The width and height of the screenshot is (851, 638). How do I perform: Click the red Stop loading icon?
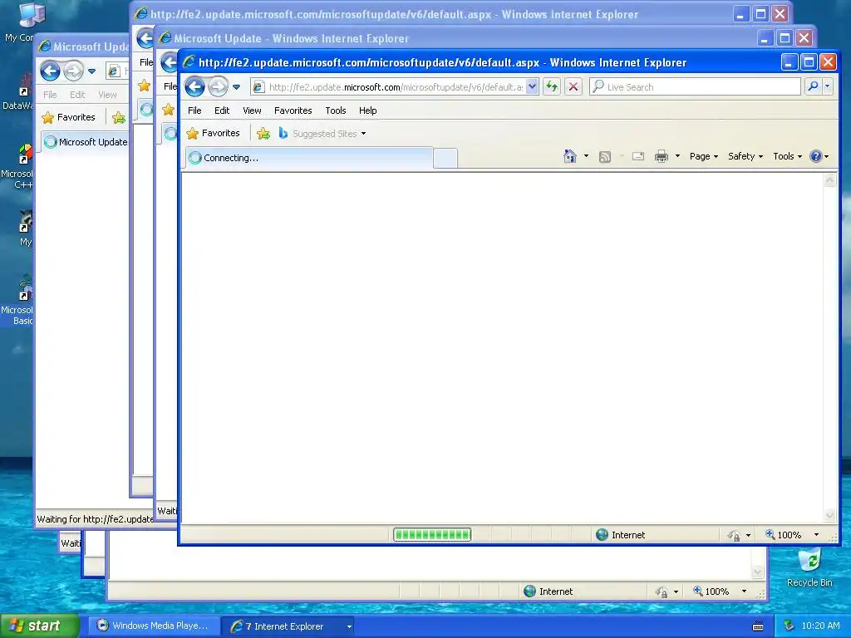(573, 86)
